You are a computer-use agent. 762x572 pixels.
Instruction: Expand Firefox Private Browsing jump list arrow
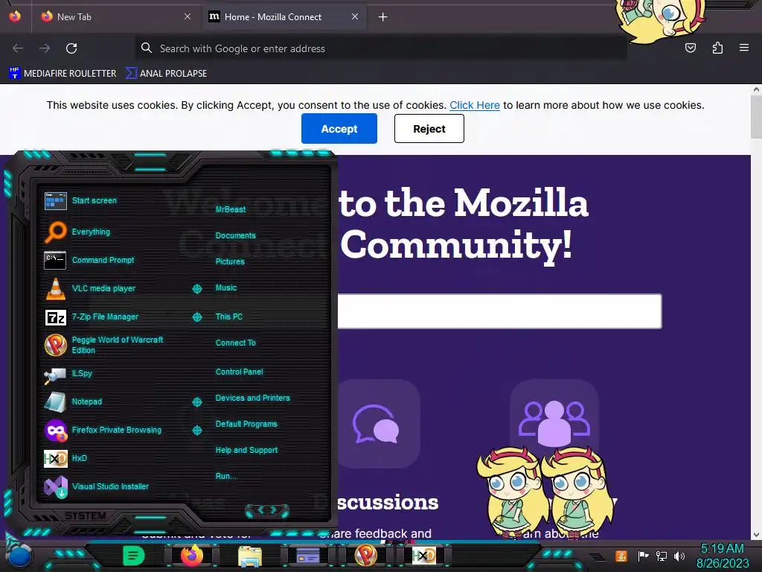tap(196, 430)
